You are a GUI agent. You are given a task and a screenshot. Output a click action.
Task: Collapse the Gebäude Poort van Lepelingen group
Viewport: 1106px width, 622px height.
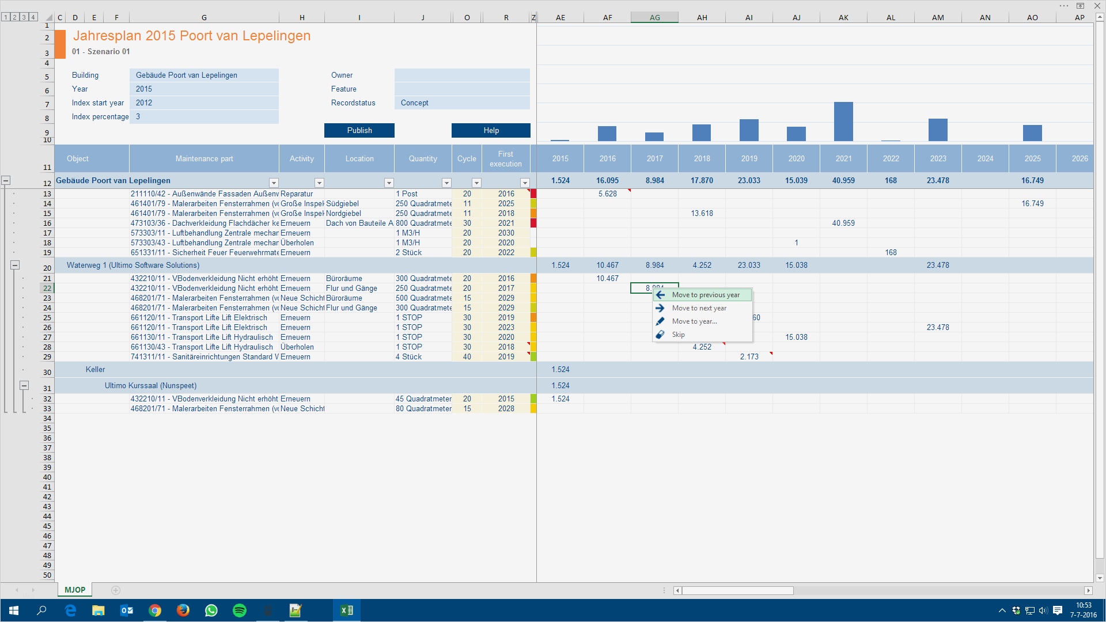pyautogui.click(x=6, y=180)
